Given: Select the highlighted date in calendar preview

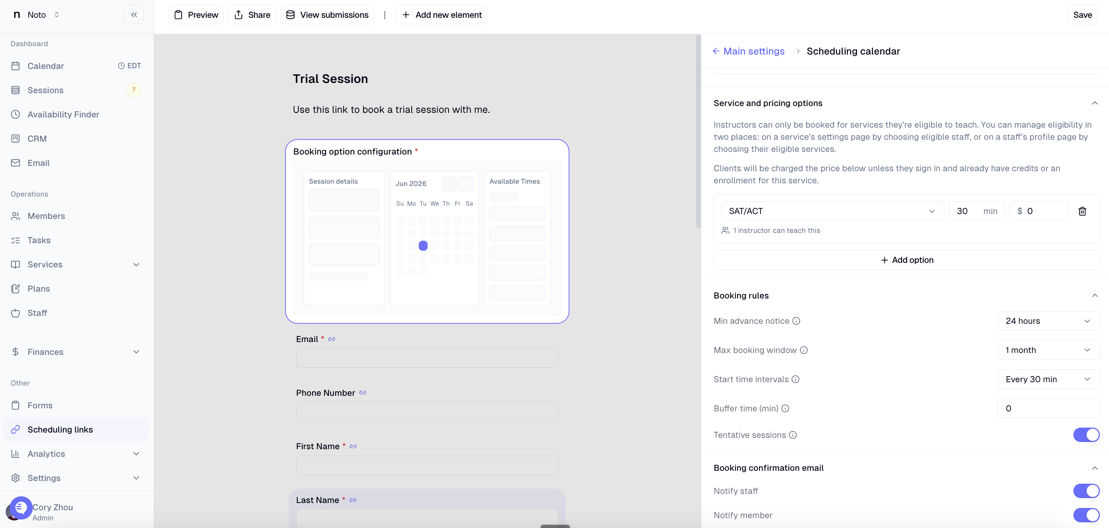Looking at the screenshot, I should point(423,245).
